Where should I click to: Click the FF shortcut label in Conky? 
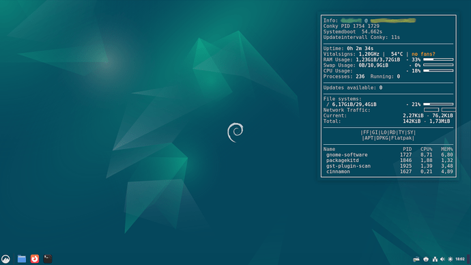coord(366,132)
